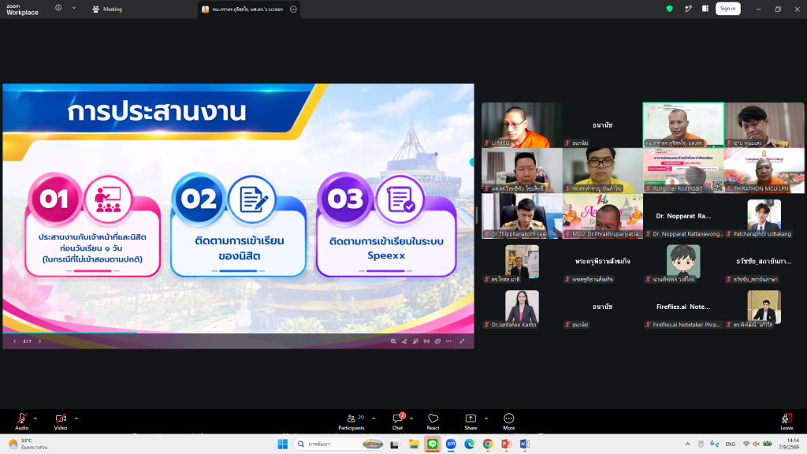Expand the participants options caret
807x454 pixels.
pos(374,419)
